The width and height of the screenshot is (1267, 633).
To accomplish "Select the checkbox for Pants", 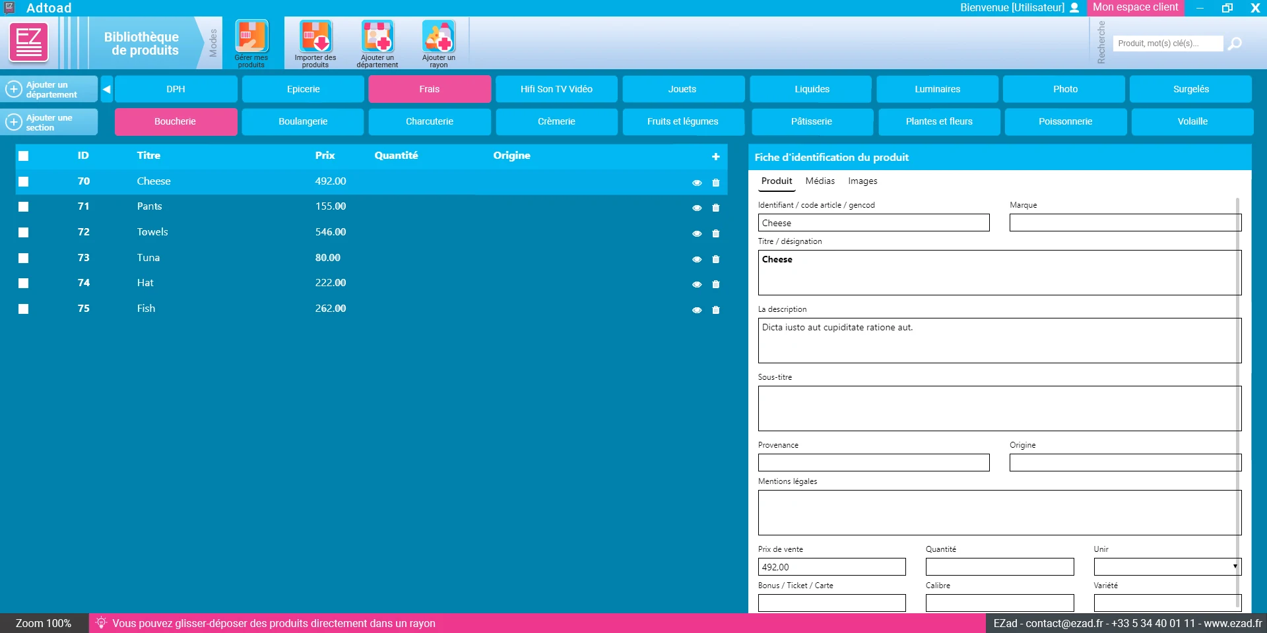I will pyautogui.click(x=24, y=206).
